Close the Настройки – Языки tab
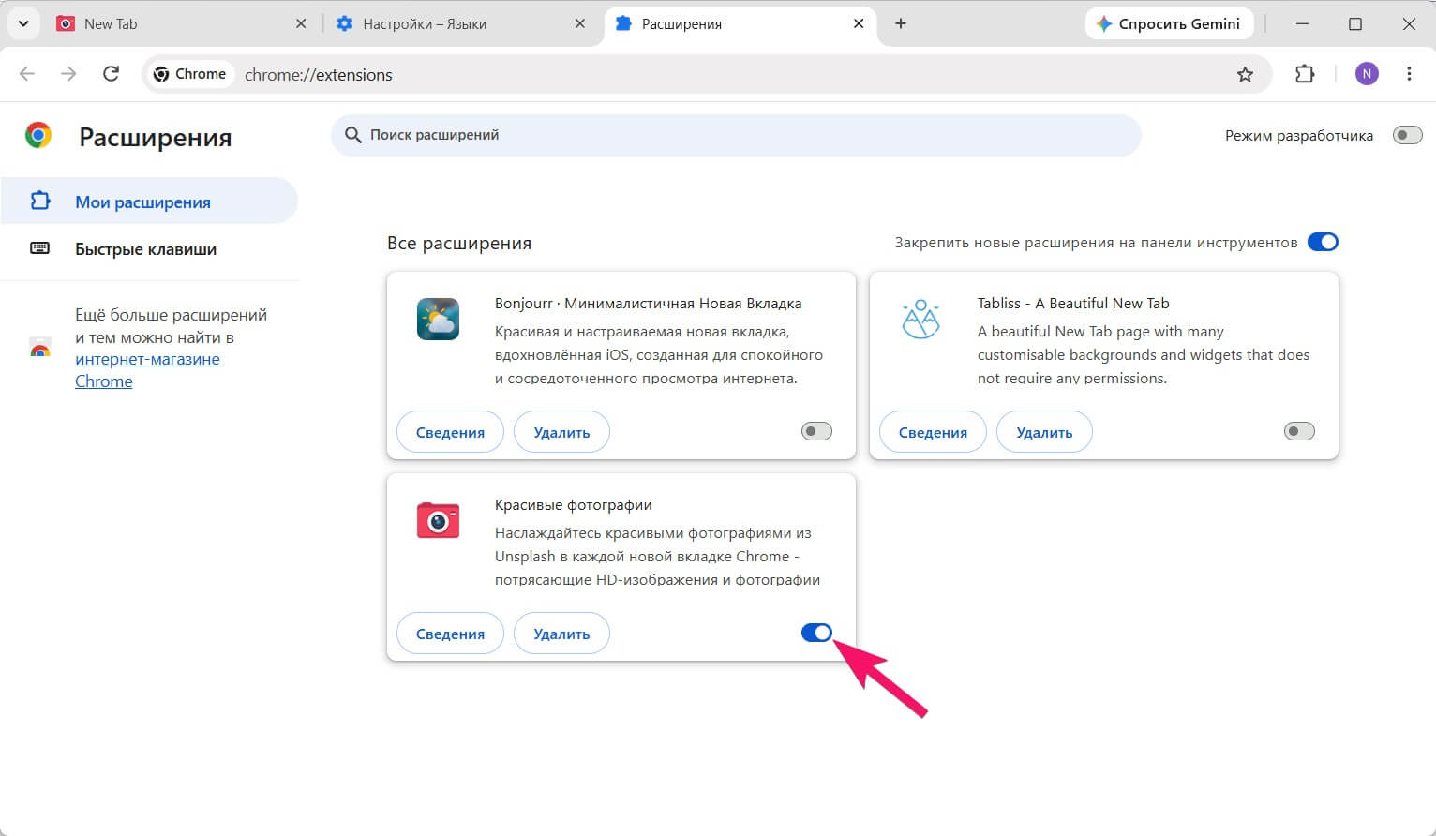Screen dimensions: 1436x836 pyautogui.click(x=580, y=23)
